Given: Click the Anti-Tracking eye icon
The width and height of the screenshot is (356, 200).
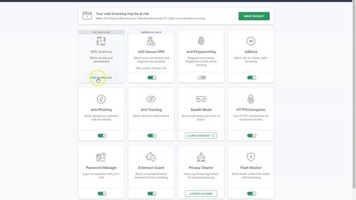Looking at the screenshot, I should point(151,99).
